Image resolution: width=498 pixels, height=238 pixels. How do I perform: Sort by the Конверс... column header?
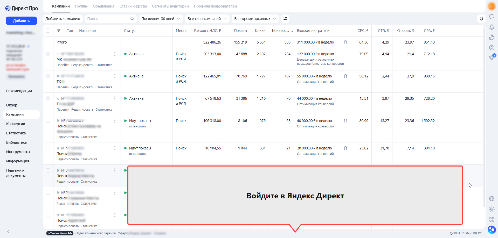coord(282,31)
